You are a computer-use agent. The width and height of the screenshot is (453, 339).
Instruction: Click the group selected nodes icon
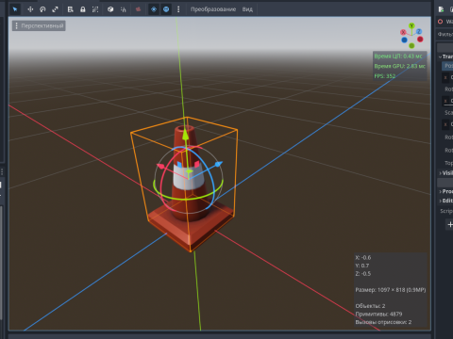coord(95,9)
